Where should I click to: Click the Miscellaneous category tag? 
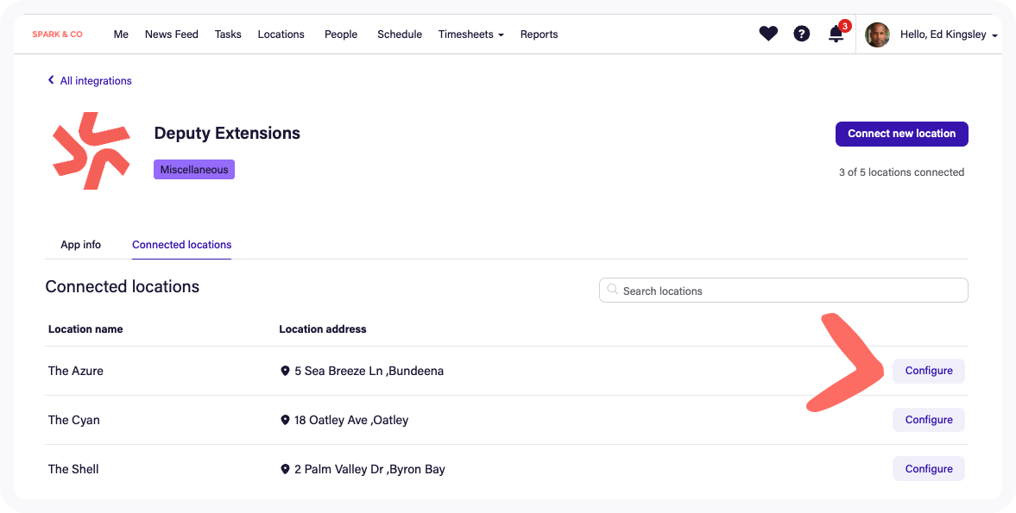click(194, 170)
